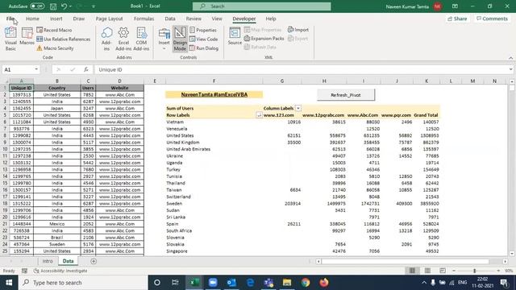Screen dimensions: 516x290
Task: Add a new sheet
Action: coord(94,261)
